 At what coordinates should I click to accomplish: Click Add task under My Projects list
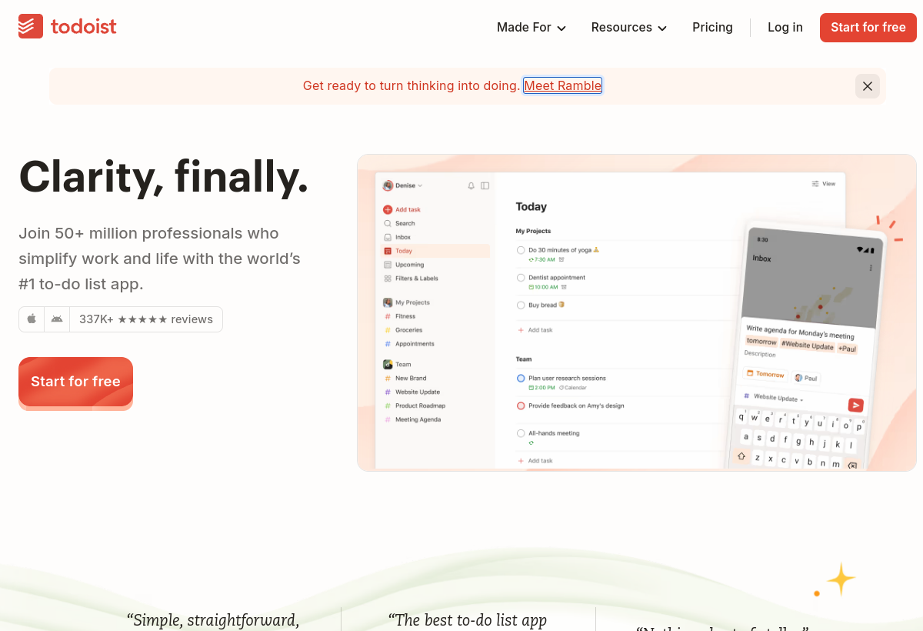[535, 330]
